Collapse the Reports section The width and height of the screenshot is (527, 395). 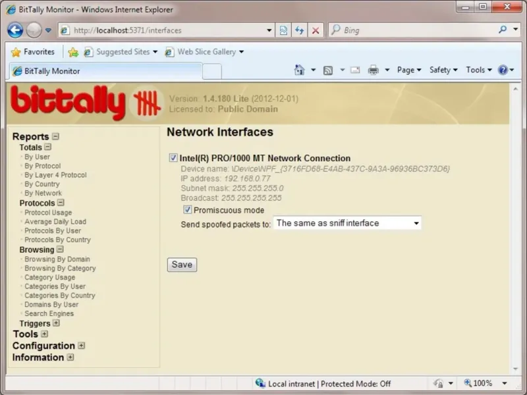(55, 136)
